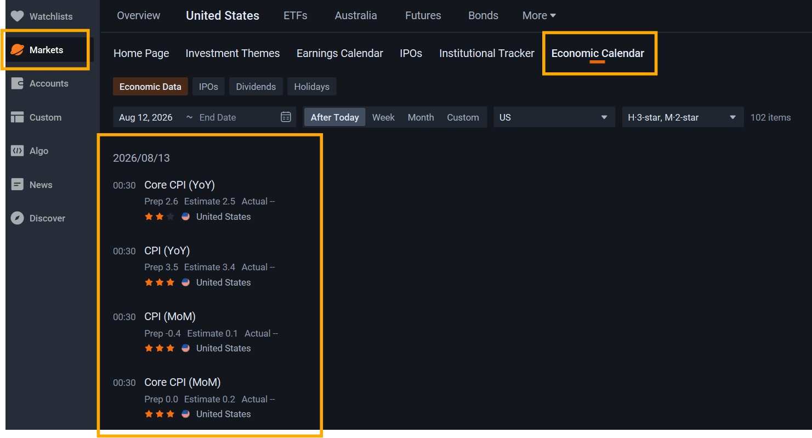Open the Discover compass icon

pyautogui.click(x=18, y=218)
